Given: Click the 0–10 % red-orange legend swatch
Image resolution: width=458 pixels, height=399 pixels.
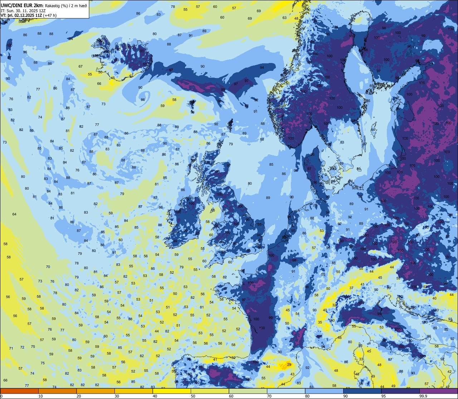Looking at the screenshot, I should pos(19,391).
